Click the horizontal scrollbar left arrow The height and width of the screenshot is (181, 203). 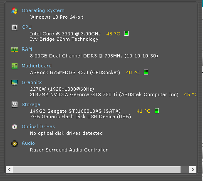pos(9,169)
